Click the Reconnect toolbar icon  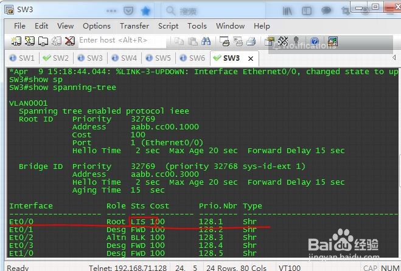click(56, 41)
